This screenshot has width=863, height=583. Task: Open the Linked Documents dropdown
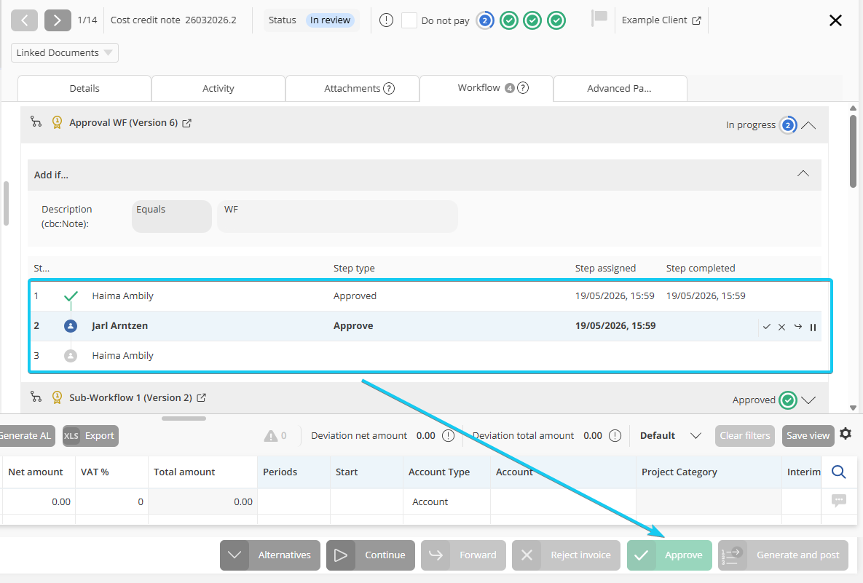64,53
